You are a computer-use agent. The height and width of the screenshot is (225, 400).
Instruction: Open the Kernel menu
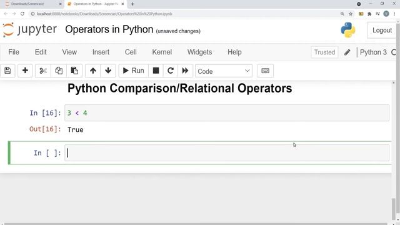point(162,52)
